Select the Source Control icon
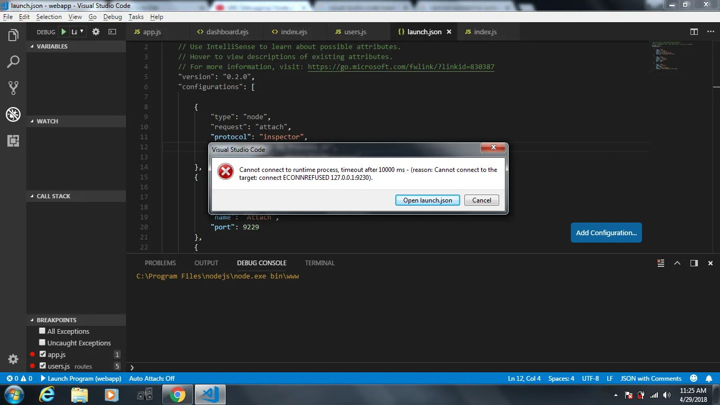The width and height of the screenshot is (720, 405). 13,88
